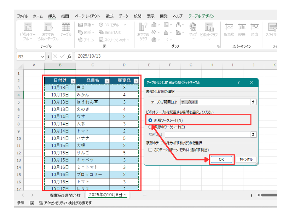
Task: Click the キャンセル button
Action: coord(246,159)
